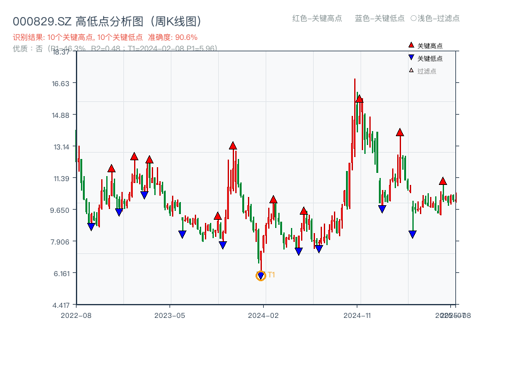Click the blue low marker just after 2023-05

tap(182, 234)
